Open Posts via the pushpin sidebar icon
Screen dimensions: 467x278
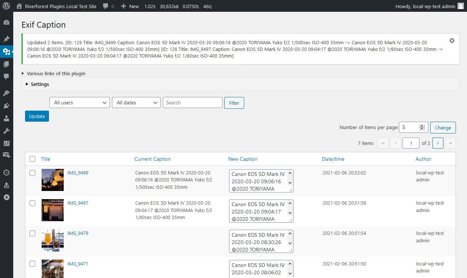point(6,39)
